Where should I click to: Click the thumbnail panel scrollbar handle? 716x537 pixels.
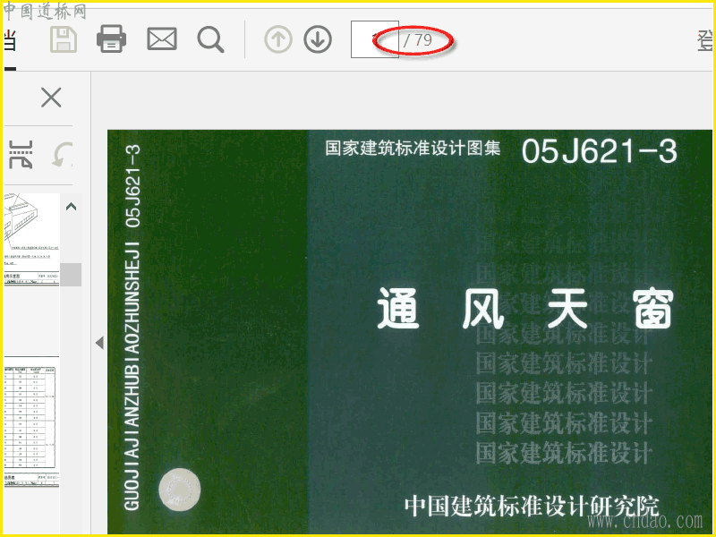click(71, 275)
